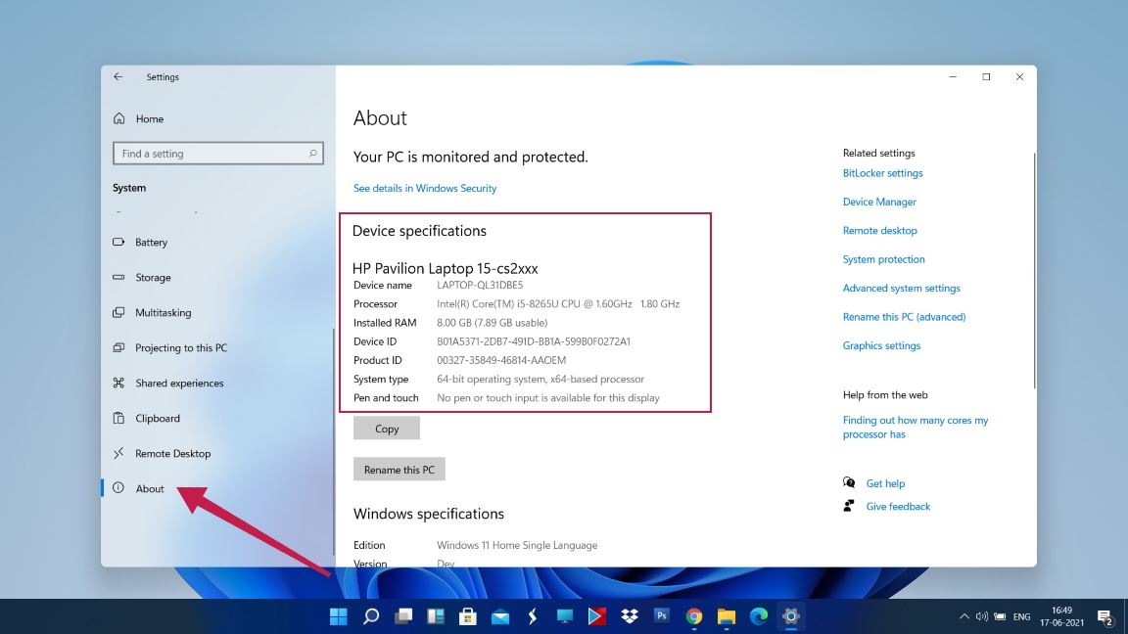Screen dimensions: 1128x634
Task: Select the Product ID value 00327-35849-46814-AAOEM
Action: pyautogui.click(x=501, y=360)
